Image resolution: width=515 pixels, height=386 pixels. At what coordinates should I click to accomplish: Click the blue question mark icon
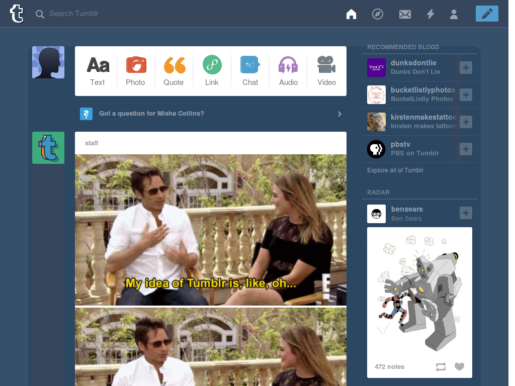(x=86, y=114)
